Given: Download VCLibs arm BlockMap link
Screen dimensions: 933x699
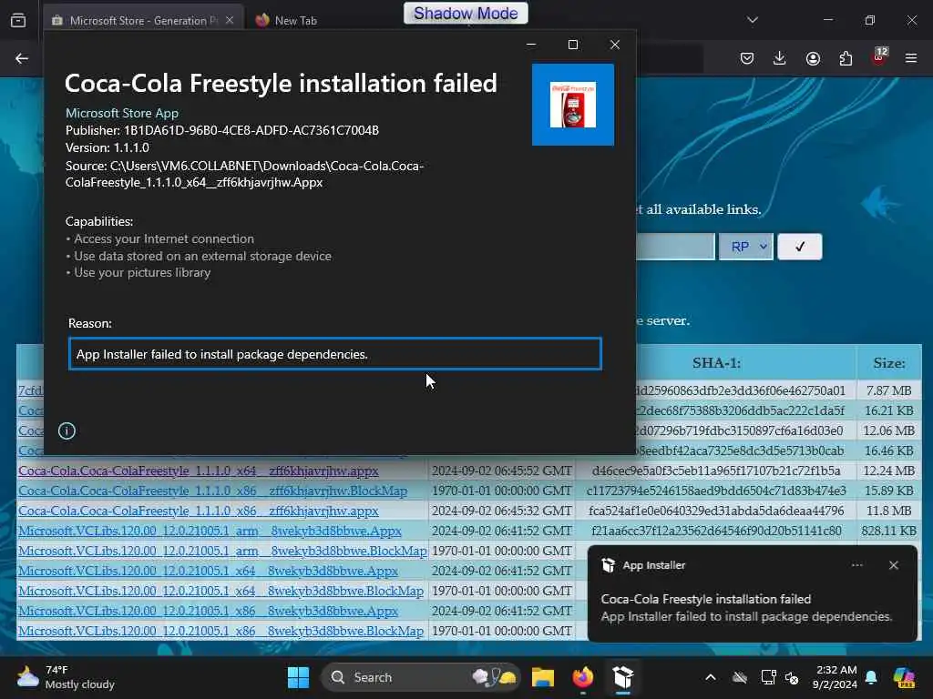Looking at the screenshot, I should point(222,551).
